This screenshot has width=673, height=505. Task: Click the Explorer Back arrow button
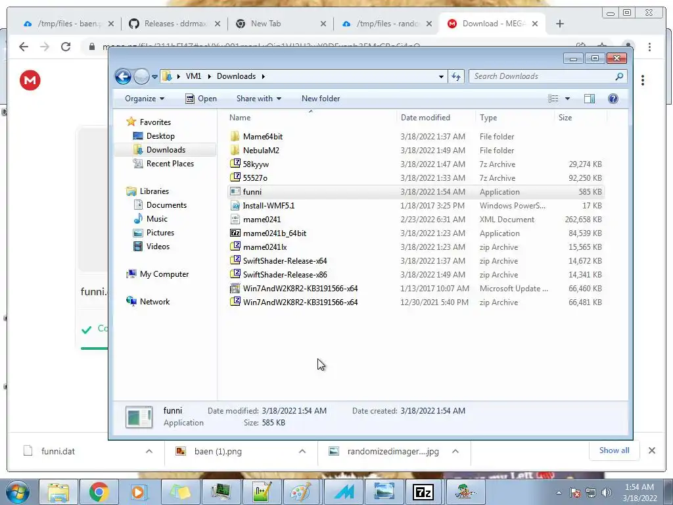click(123, 76)
